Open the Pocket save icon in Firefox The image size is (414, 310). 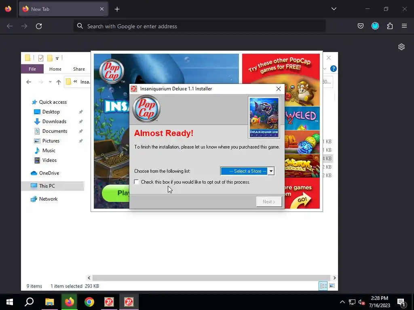click(360, 26)
